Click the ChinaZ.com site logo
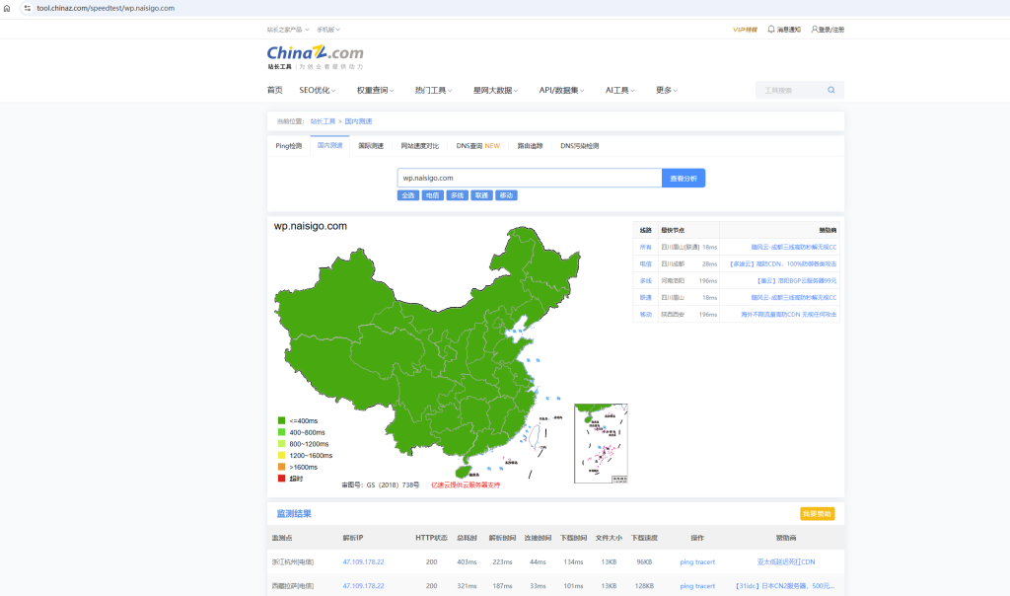The width and height of the screenshot is (1010, 596). click(x=315, y=54)
